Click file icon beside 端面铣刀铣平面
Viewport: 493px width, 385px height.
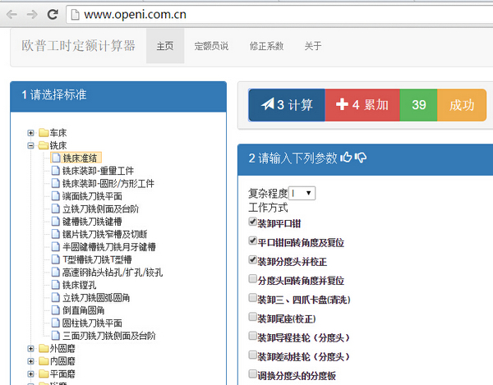tap(55, 196)
